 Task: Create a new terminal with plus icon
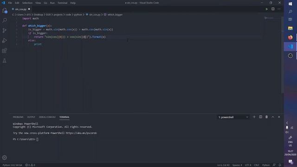(x=254, y=117)
